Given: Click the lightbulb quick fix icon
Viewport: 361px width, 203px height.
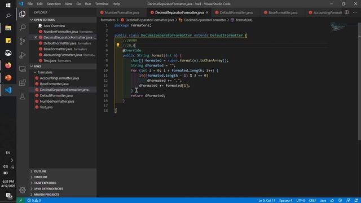Looking at the screenshot, I should (118, 45).
